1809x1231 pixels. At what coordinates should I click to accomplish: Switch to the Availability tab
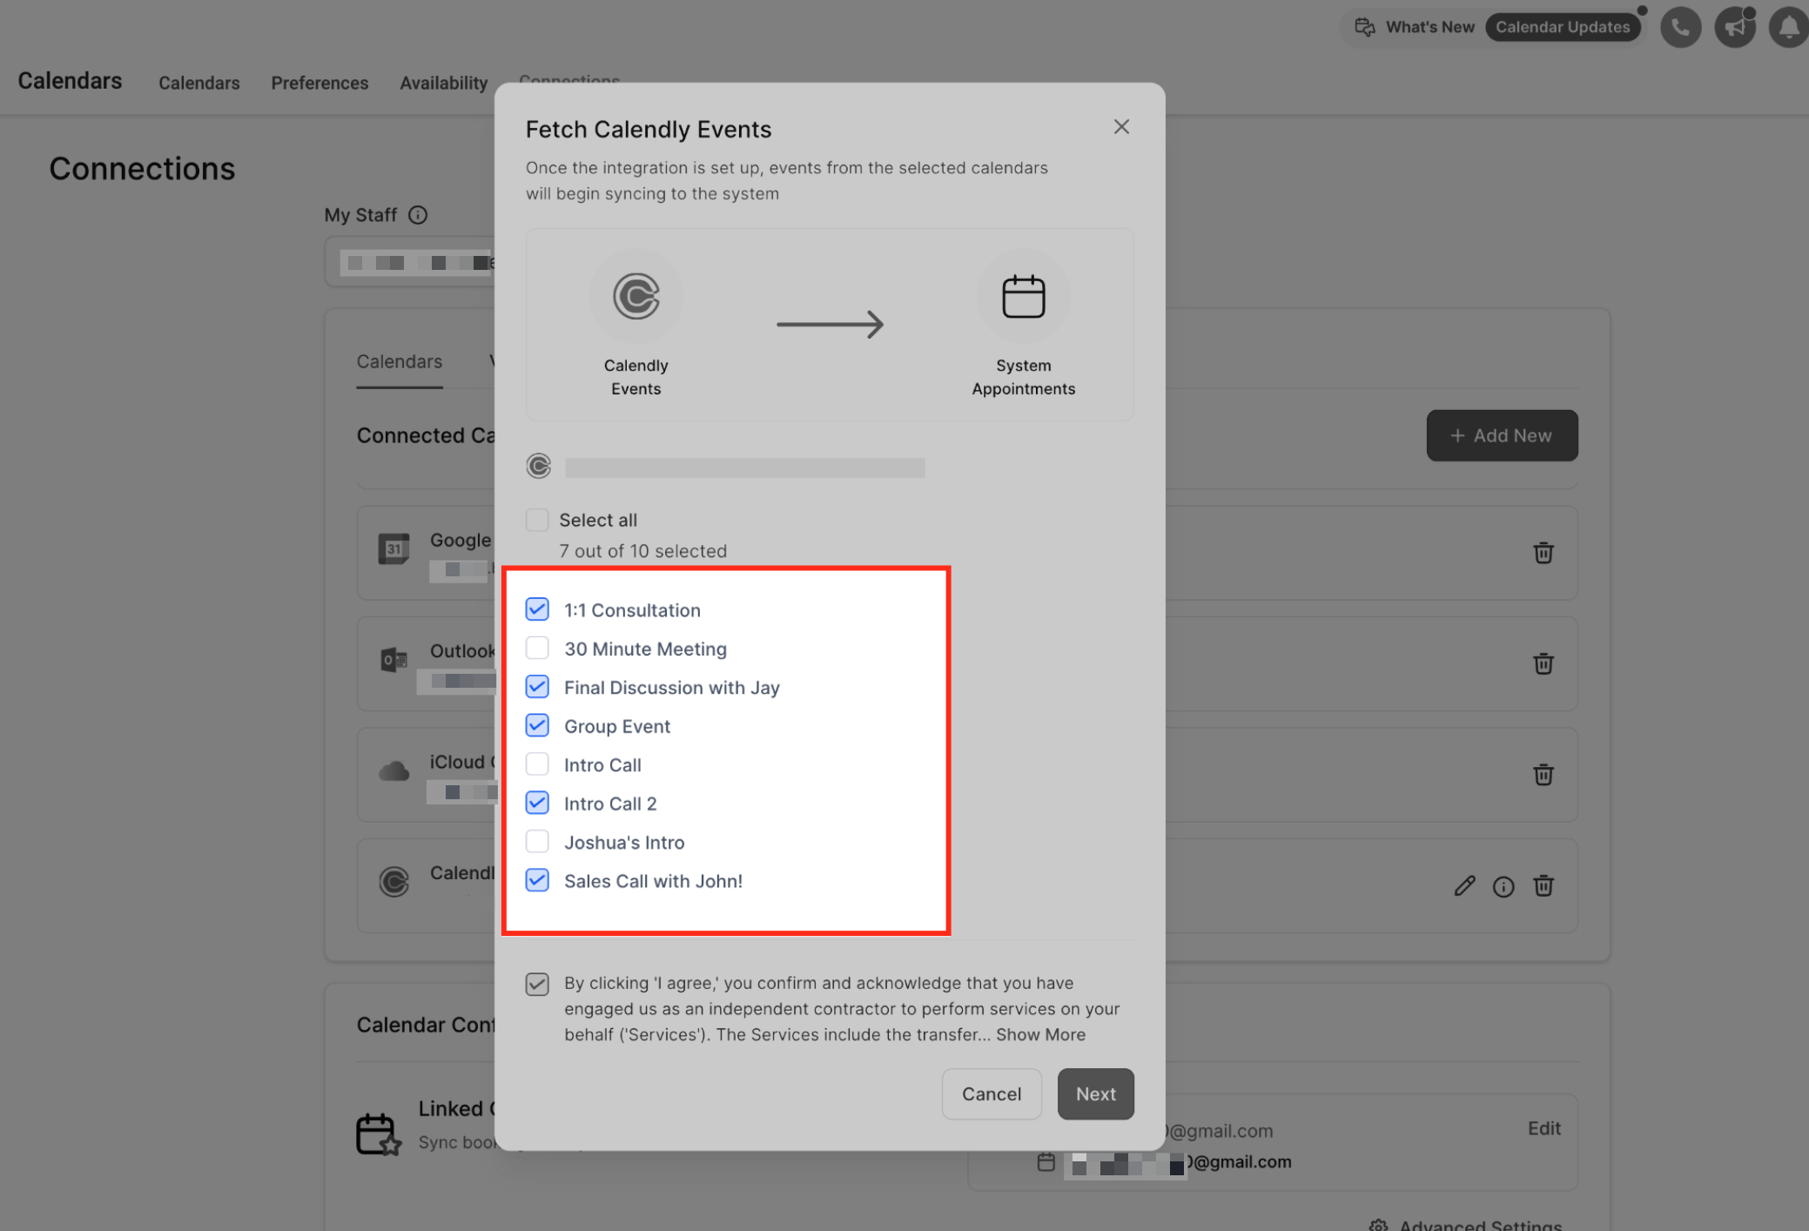click(443, 83)
